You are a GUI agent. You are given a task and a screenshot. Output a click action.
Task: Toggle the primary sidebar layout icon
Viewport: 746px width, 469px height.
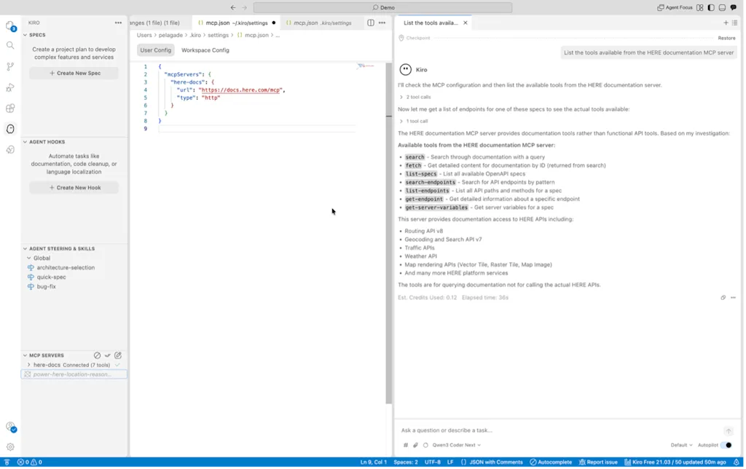click(712, 7)
